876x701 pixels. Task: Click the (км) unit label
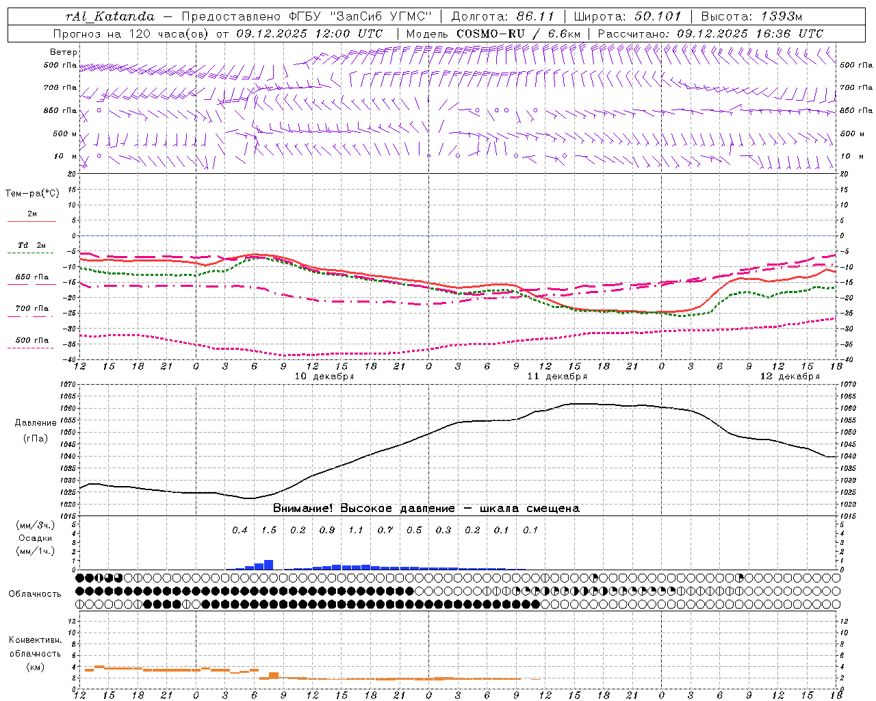35,667
